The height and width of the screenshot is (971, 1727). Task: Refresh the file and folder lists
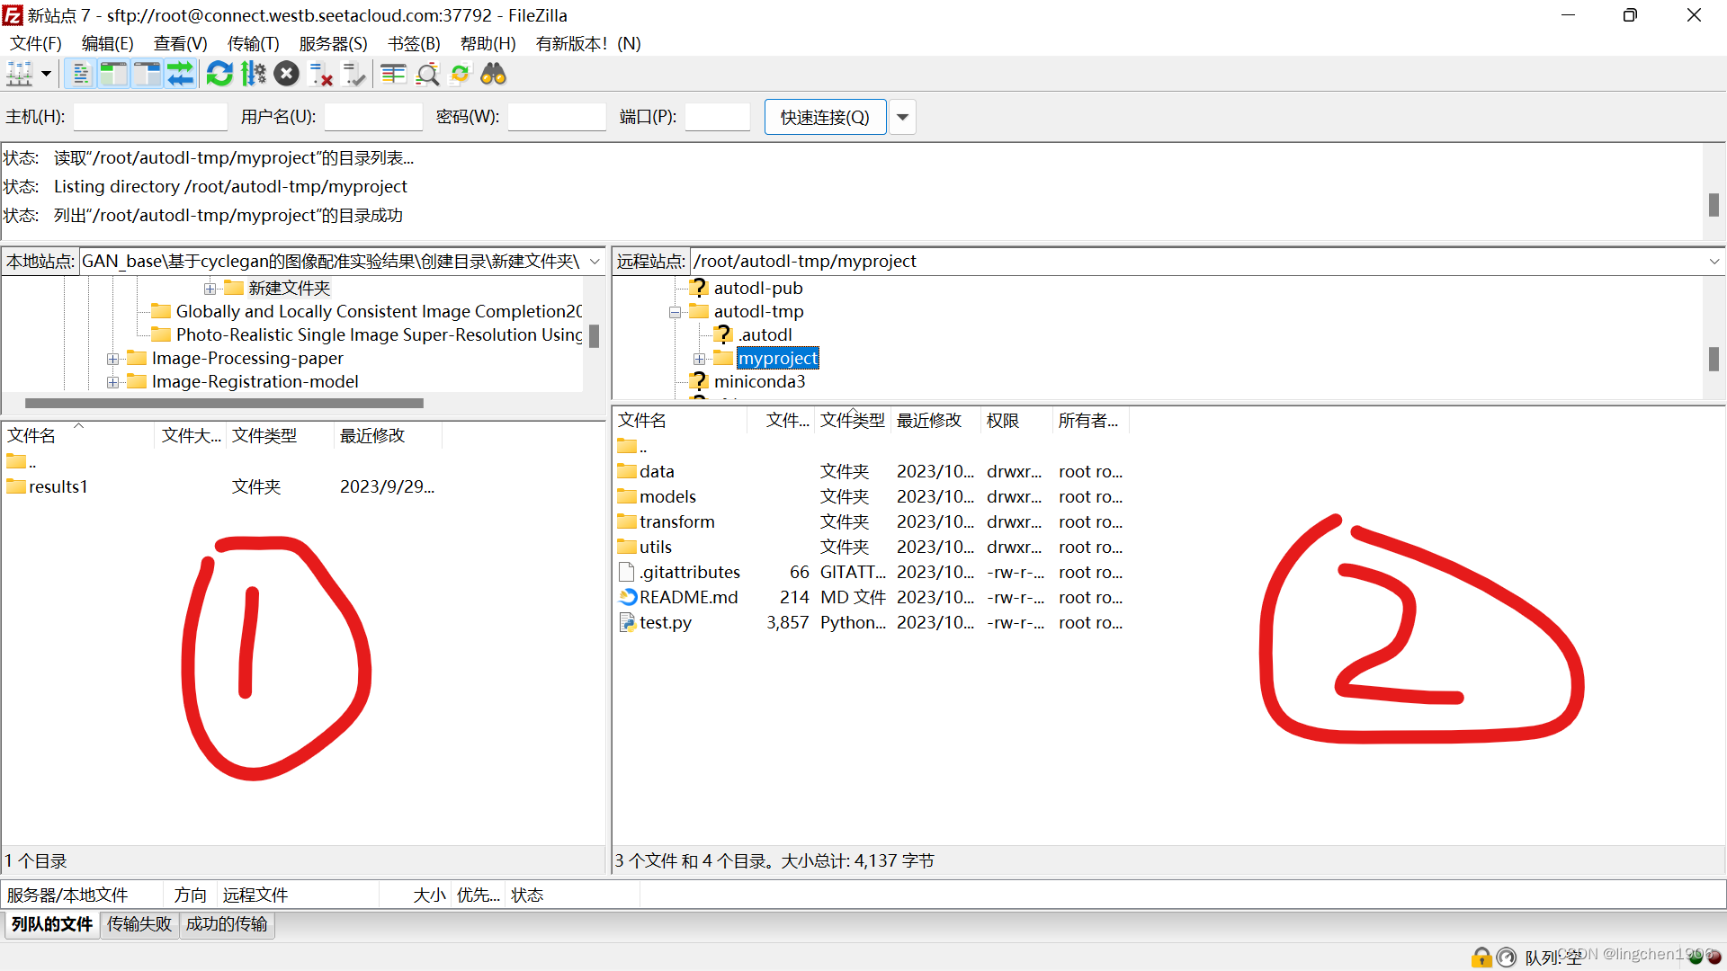[x=219, y=74]
